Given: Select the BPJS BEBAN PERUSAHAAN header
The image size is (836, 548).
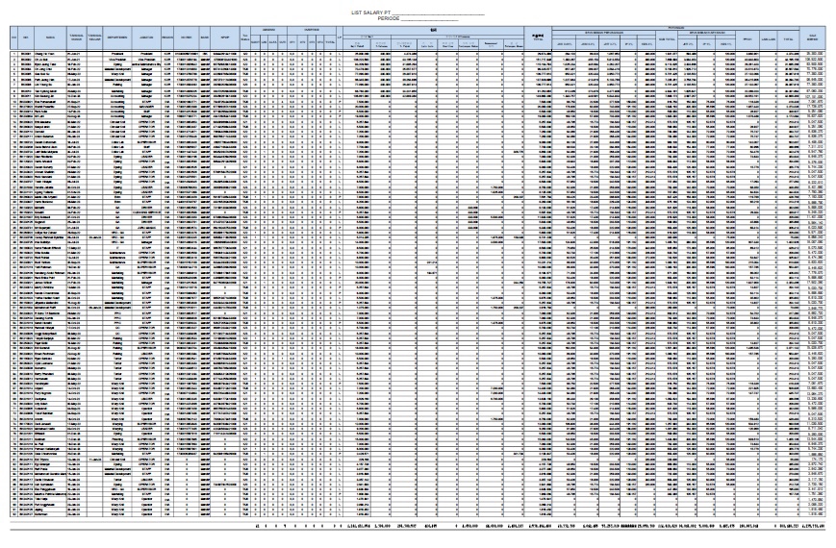Looking at the screenshot, I should (x=604, y=33).
